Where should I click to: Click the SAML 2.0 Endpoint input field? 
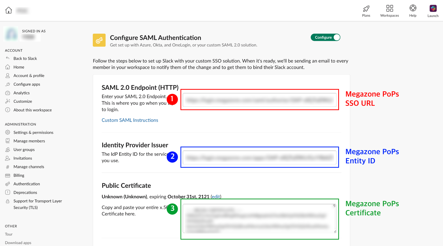point(259,100)
